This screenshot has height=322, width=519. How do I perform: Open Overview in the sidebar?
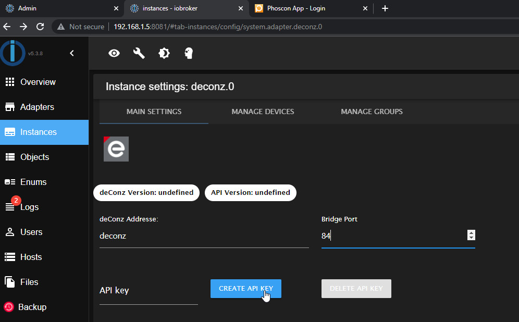[x=38, y=82]
